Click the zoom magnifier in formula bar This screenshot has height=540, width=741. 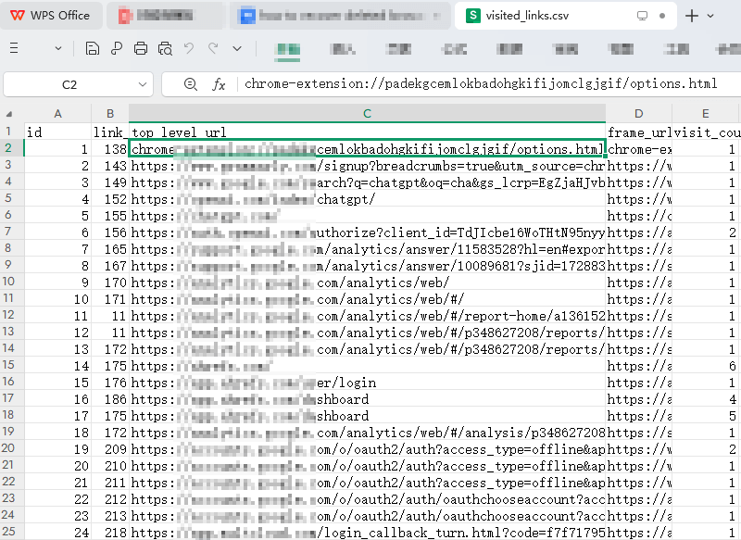pyautogui.click(x=191, y=84)
